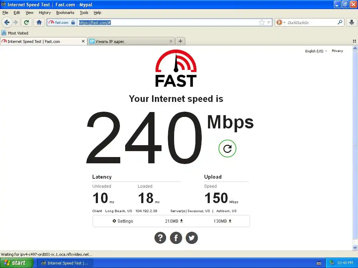Open the Help menu
The image size is (358, 268).
click(98, 13)
